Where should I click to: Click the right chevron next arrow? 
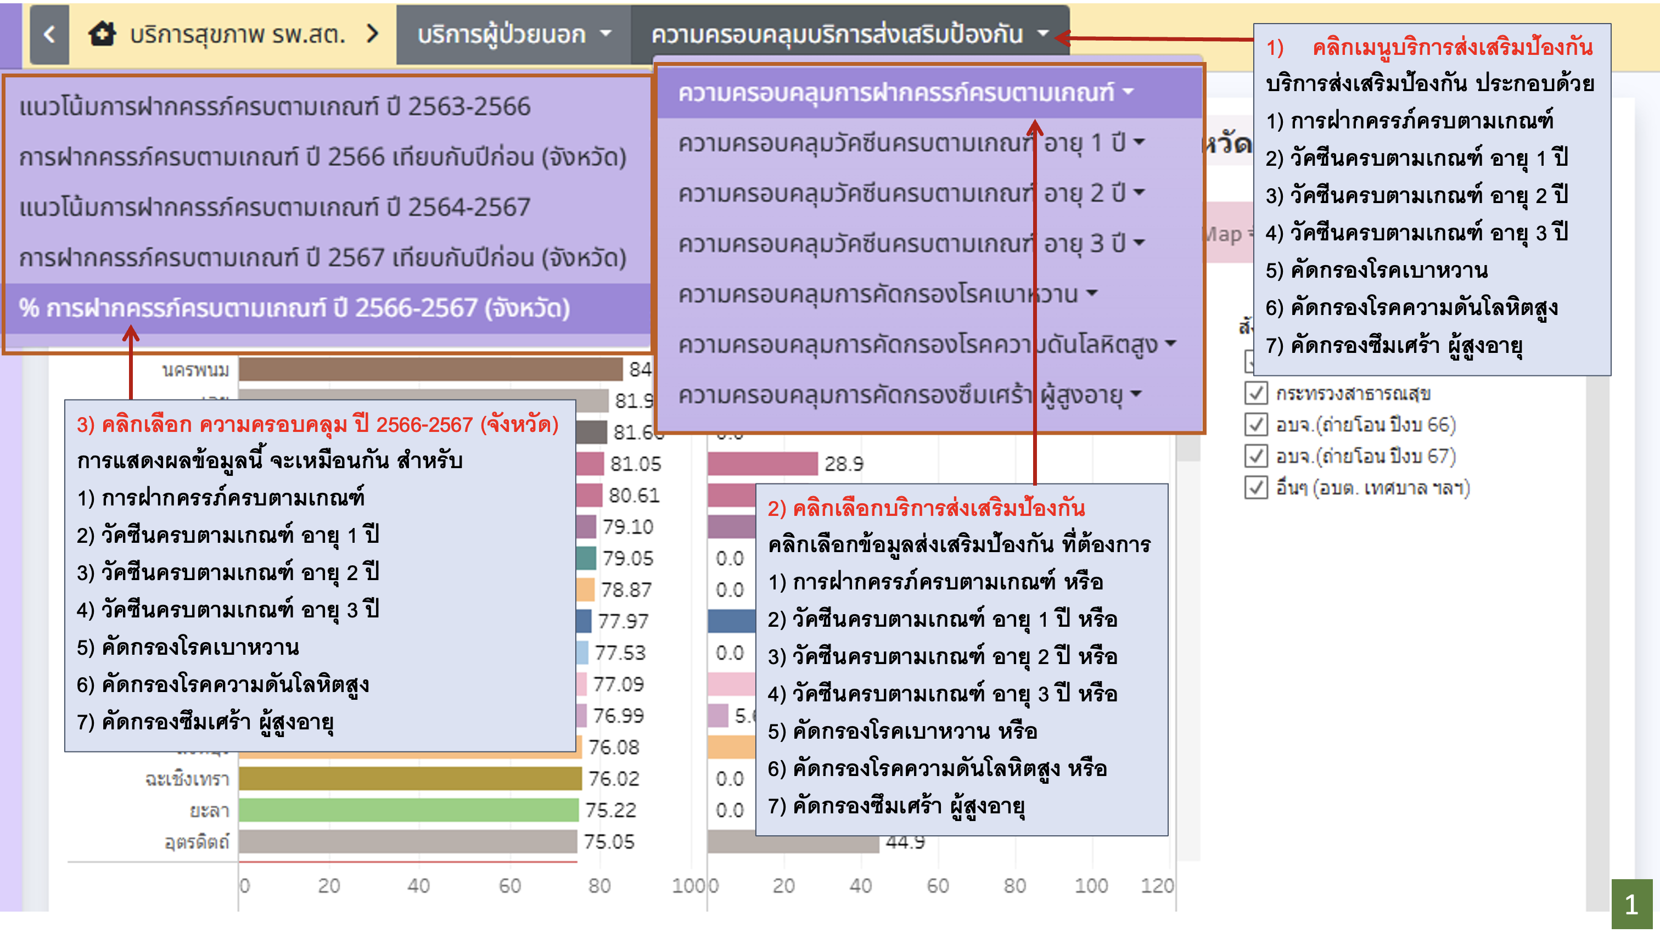[373, 33]
